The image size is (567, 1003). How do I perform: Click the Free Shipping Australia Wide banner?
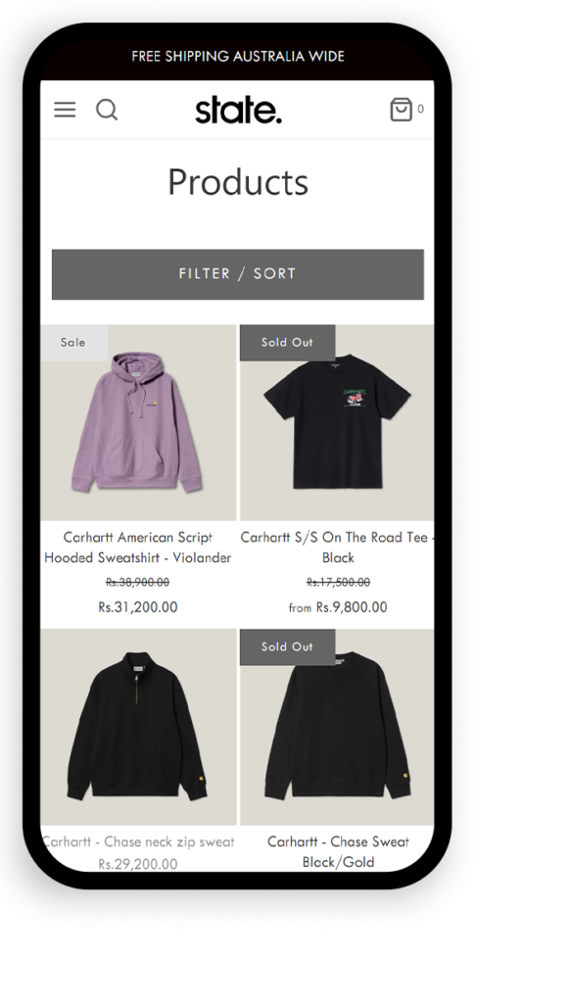(238, 56)
